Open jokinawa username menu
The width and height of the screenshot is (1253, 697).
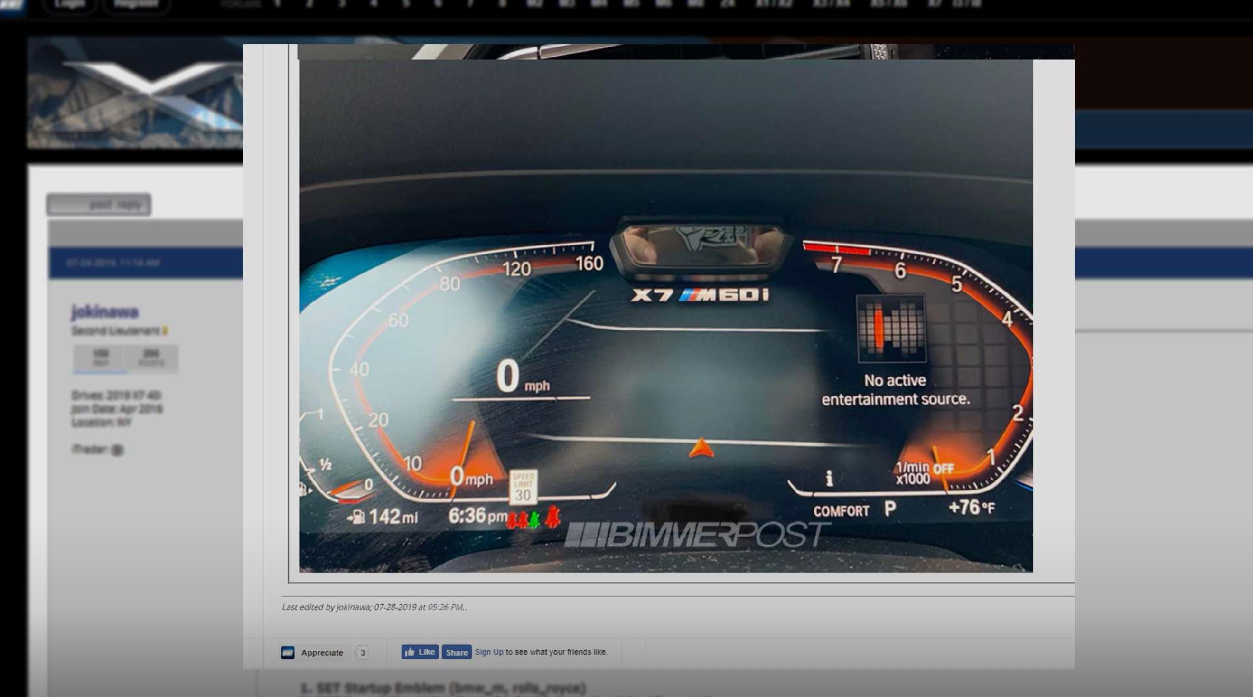(x=104, y=311)
